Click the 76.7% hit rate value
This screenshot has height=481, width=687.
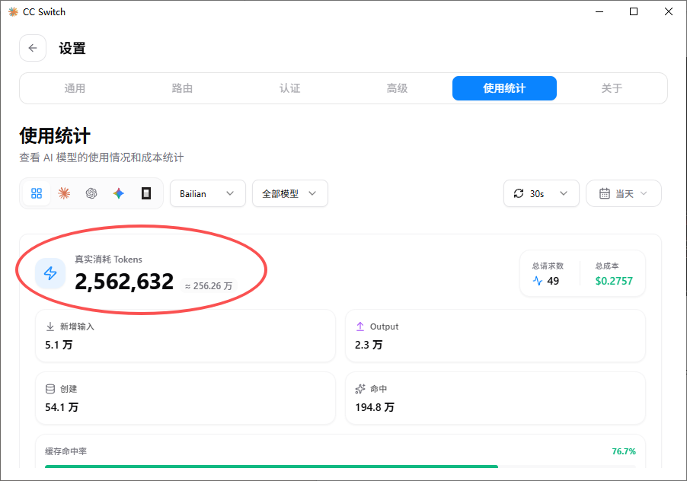tap(624, 451)
